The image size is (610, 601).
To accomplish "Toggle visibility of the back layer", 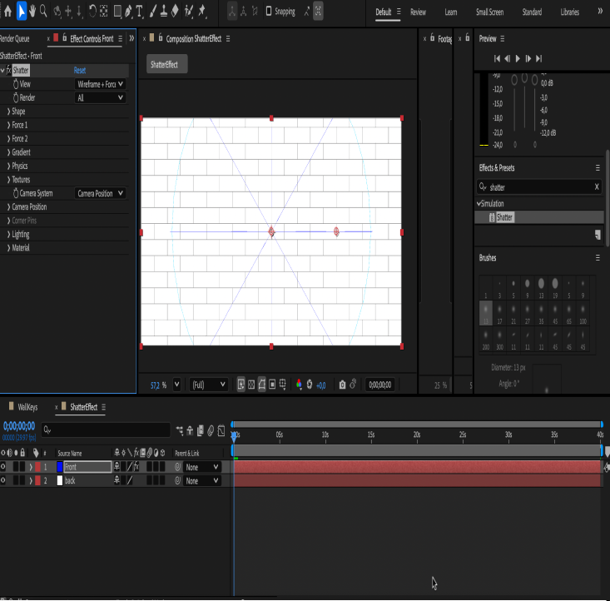I will click(3, 480).
